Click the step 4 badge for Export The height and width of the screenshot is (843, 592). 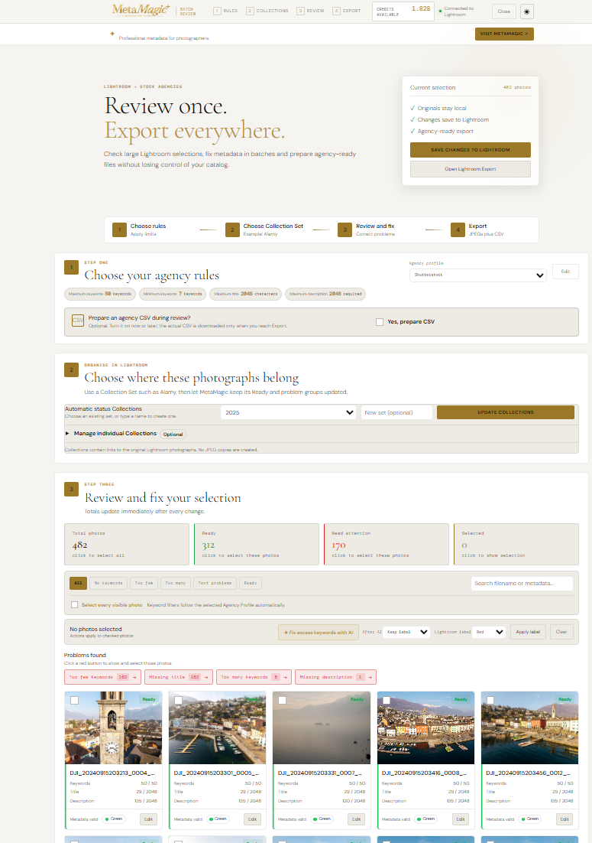click(458, 229)
